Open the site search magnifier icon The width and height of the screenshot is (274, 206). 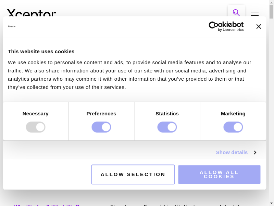point(236,12)
